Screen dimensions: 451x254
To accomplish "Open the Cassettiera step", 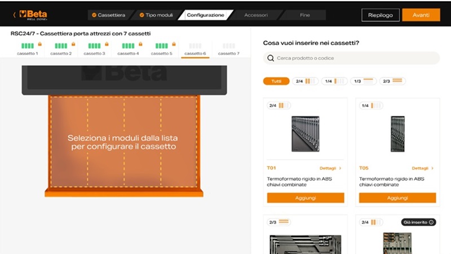I will [108, 15].
